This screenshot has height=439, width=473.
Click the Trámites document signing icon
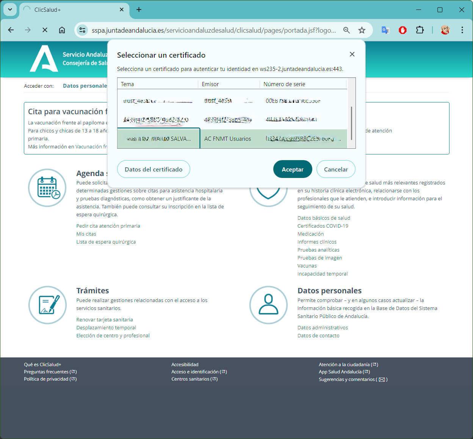tap(48, 305)
